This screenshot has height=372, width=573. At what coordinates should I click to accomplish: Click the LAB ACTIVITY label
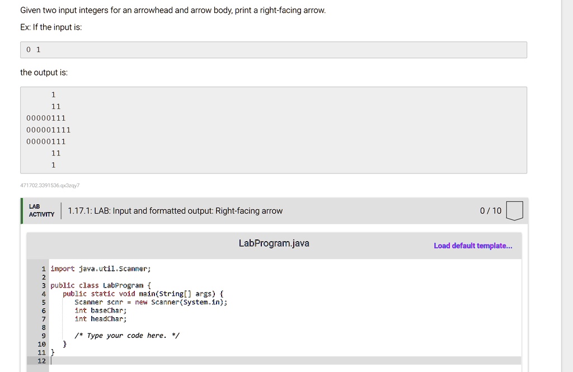coord(41,211)
